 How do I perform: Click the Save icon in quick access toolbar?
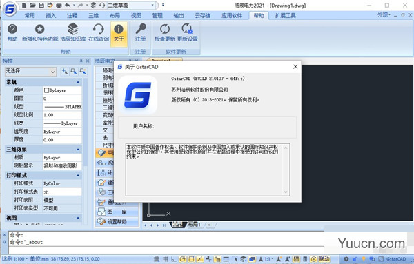point(41,5)
